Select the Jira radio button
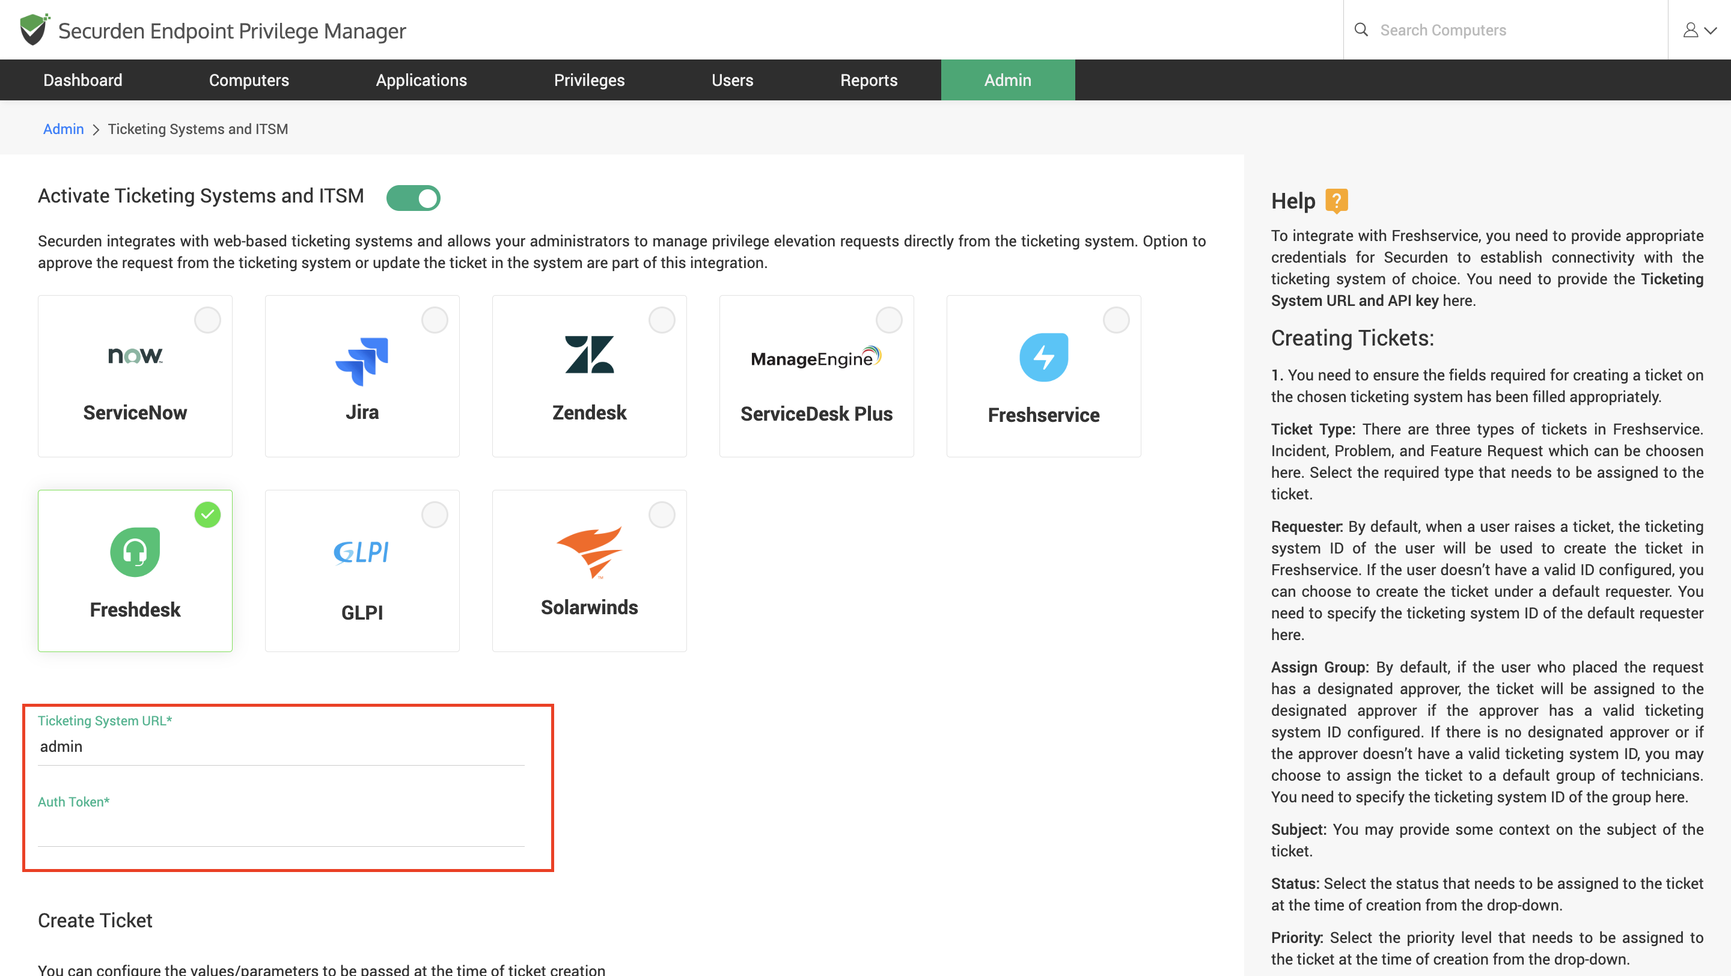1731x976 pixels. tap(434, 320)
